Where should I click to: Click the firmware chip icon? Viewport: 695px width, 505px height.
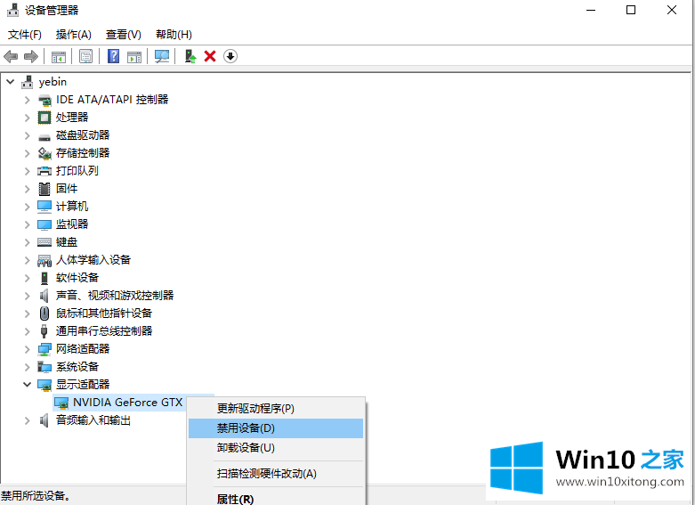[44, 189]
